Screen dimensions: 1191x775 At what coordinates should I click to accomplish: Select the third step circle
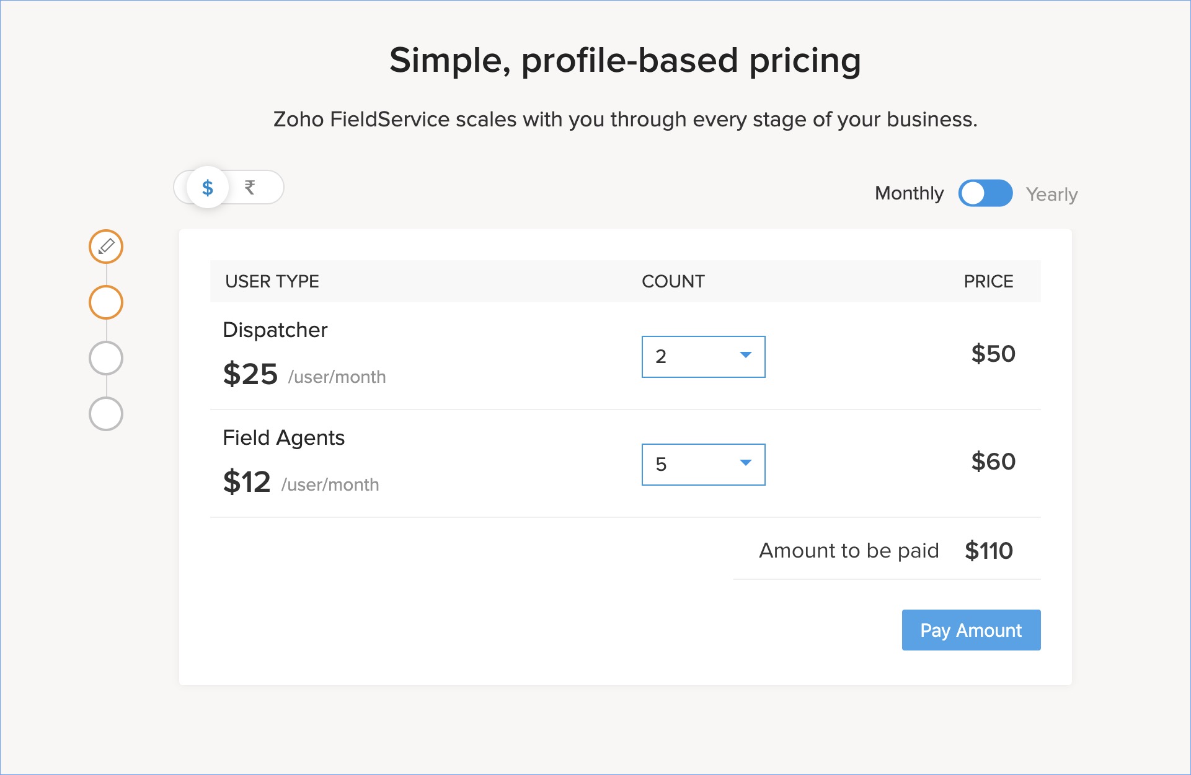106,358
